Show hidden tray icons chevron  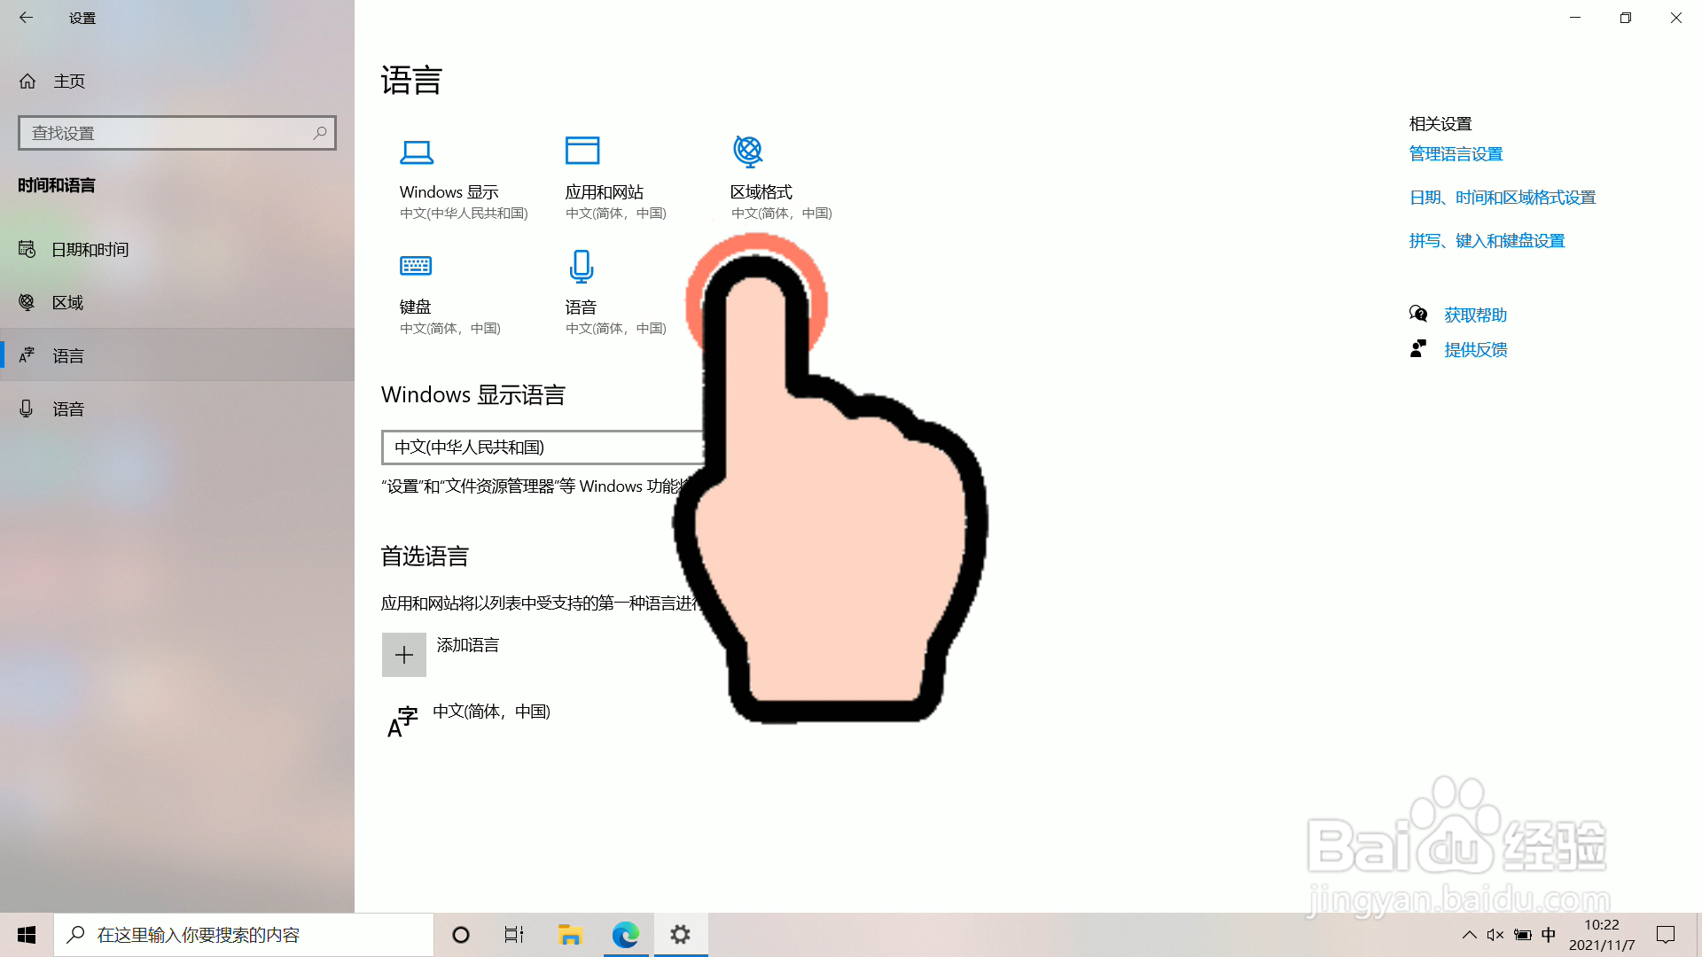click(x=1469, y=935)
